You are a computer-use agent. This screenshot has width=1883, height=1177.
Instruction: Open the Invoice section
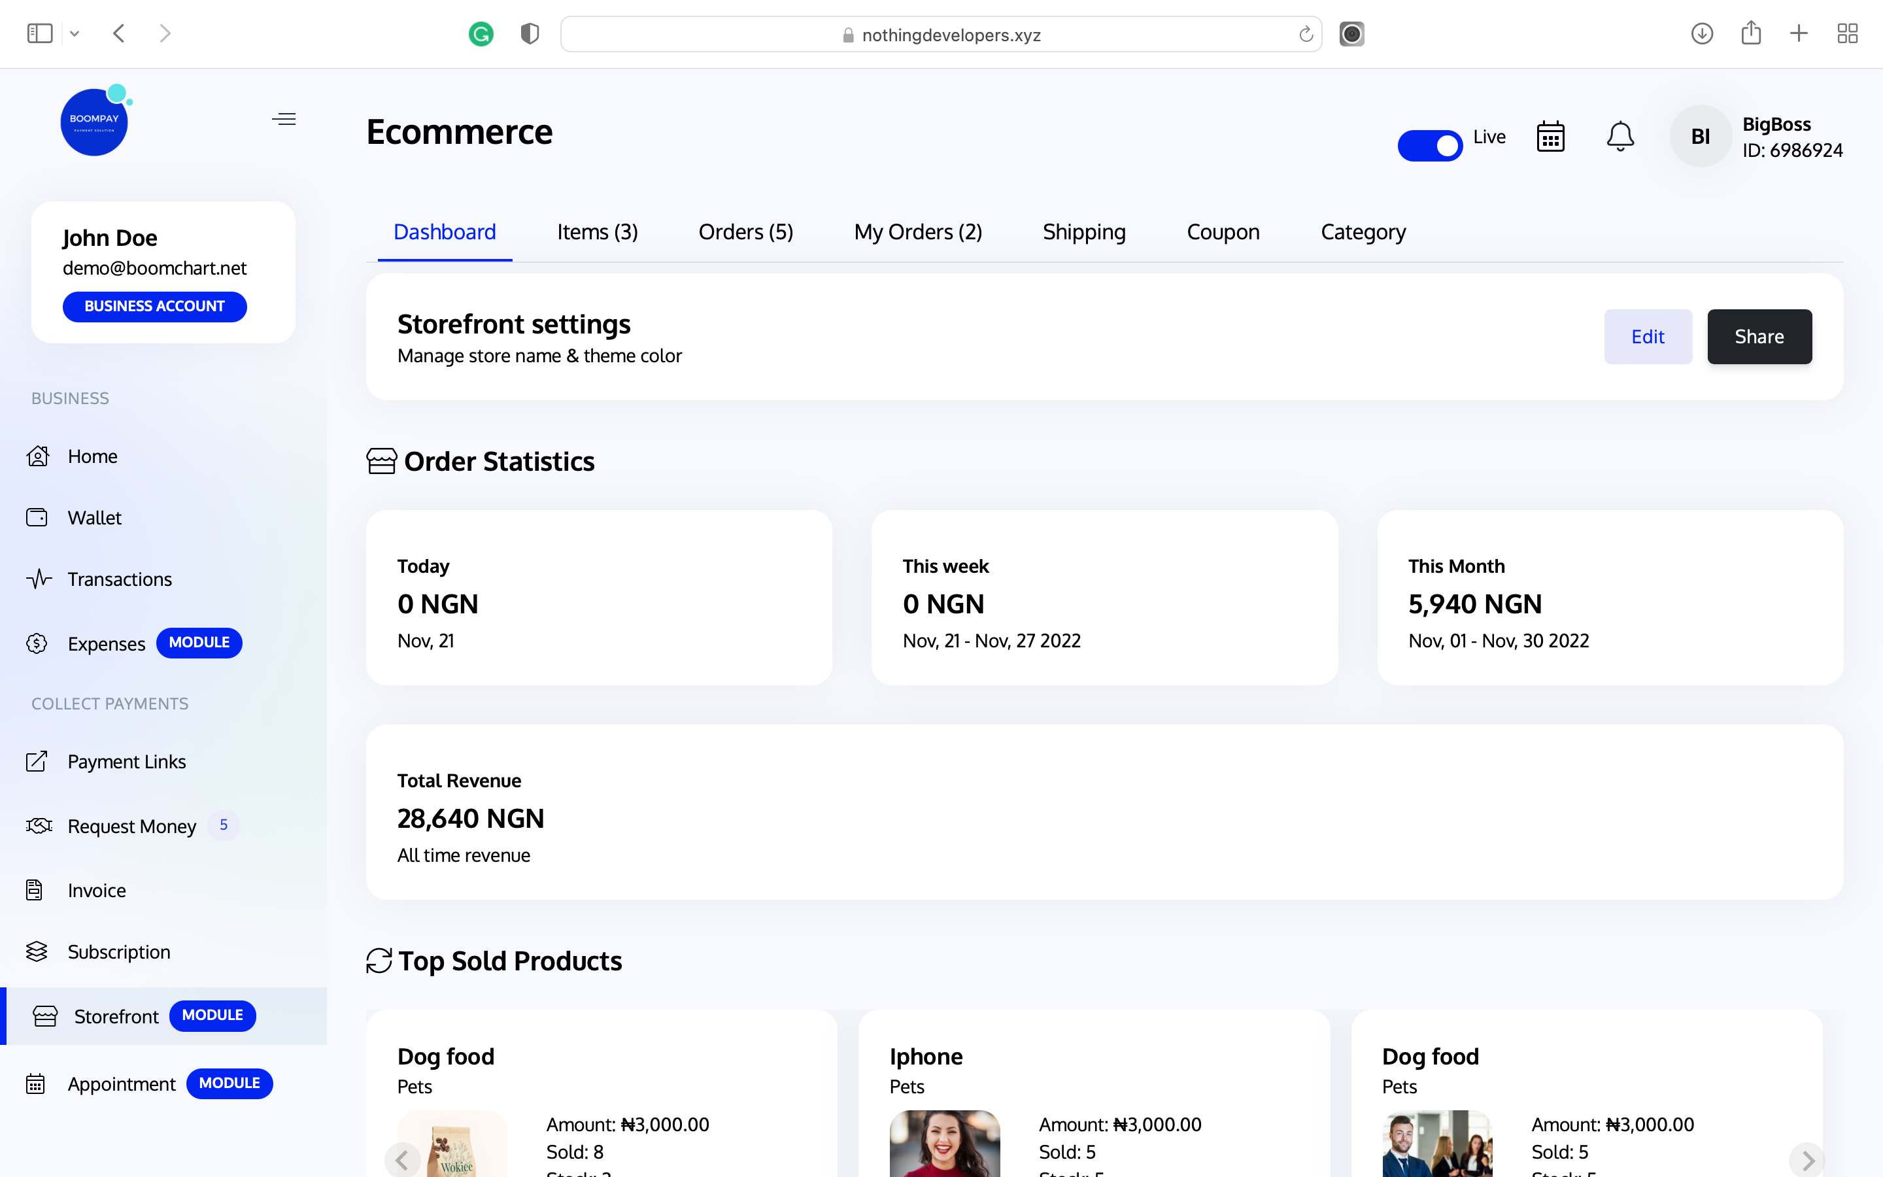click(x=95, y=890)
